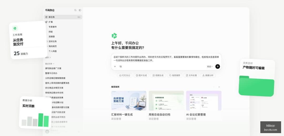Select the 视频生成 chip
284x136 pixels.
tap(158, 75)
